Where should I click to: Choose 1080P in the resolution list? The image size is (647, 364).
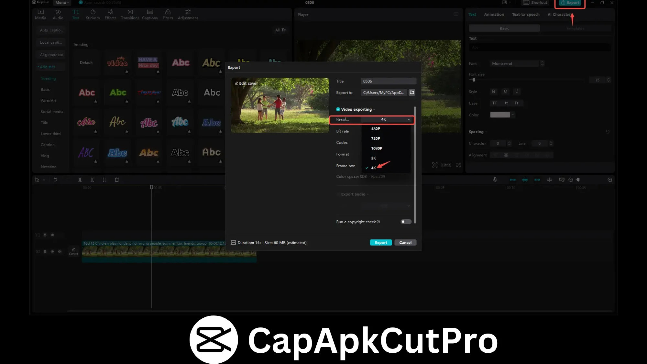pos(386,148)
